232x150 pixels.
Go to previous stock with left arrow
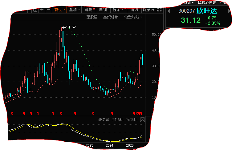coord(169,11)
